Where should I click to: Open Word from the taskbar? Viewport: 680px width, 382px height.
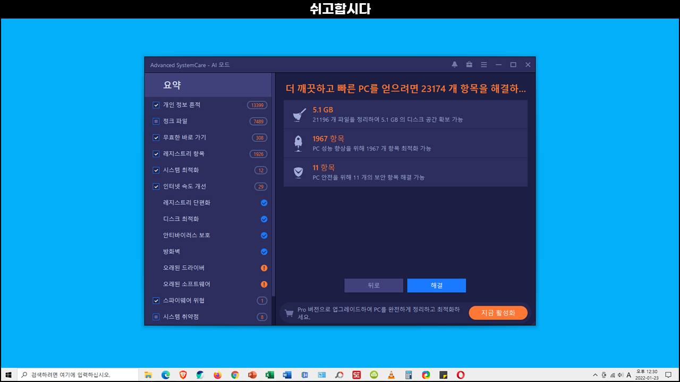coord(287,375)
